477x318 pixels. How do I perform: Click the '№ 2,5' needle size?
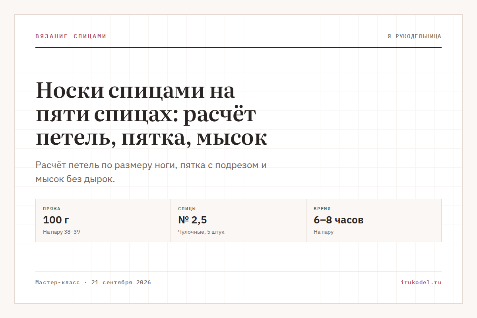pos(192,220)
